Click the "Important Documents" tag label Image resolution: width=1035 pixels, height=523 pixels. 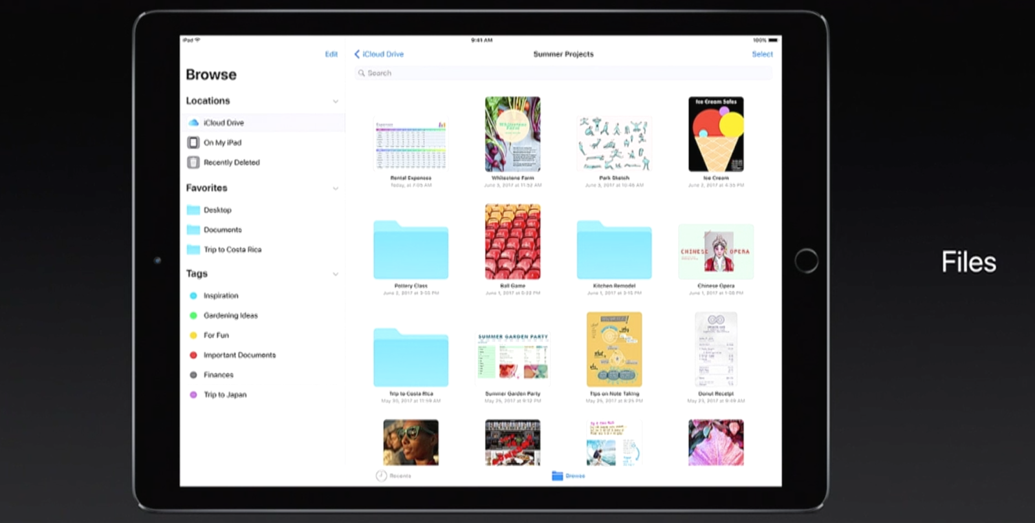pyautogui.click(x=239, y=355)
